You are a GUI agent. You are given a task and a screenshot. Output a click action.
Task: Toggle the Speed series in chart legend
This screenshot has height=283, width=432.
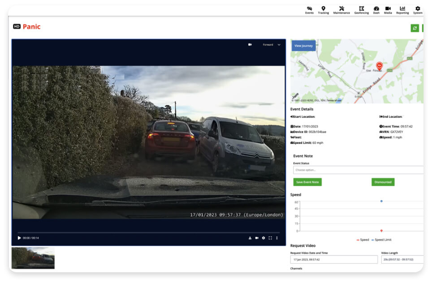[363, 240]
